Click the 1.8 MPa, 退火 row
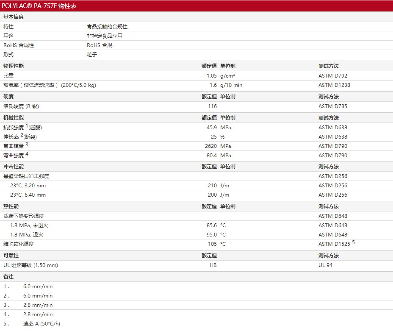Image resolution: width=393 pixels, height=331 pixels. (27, 235)
